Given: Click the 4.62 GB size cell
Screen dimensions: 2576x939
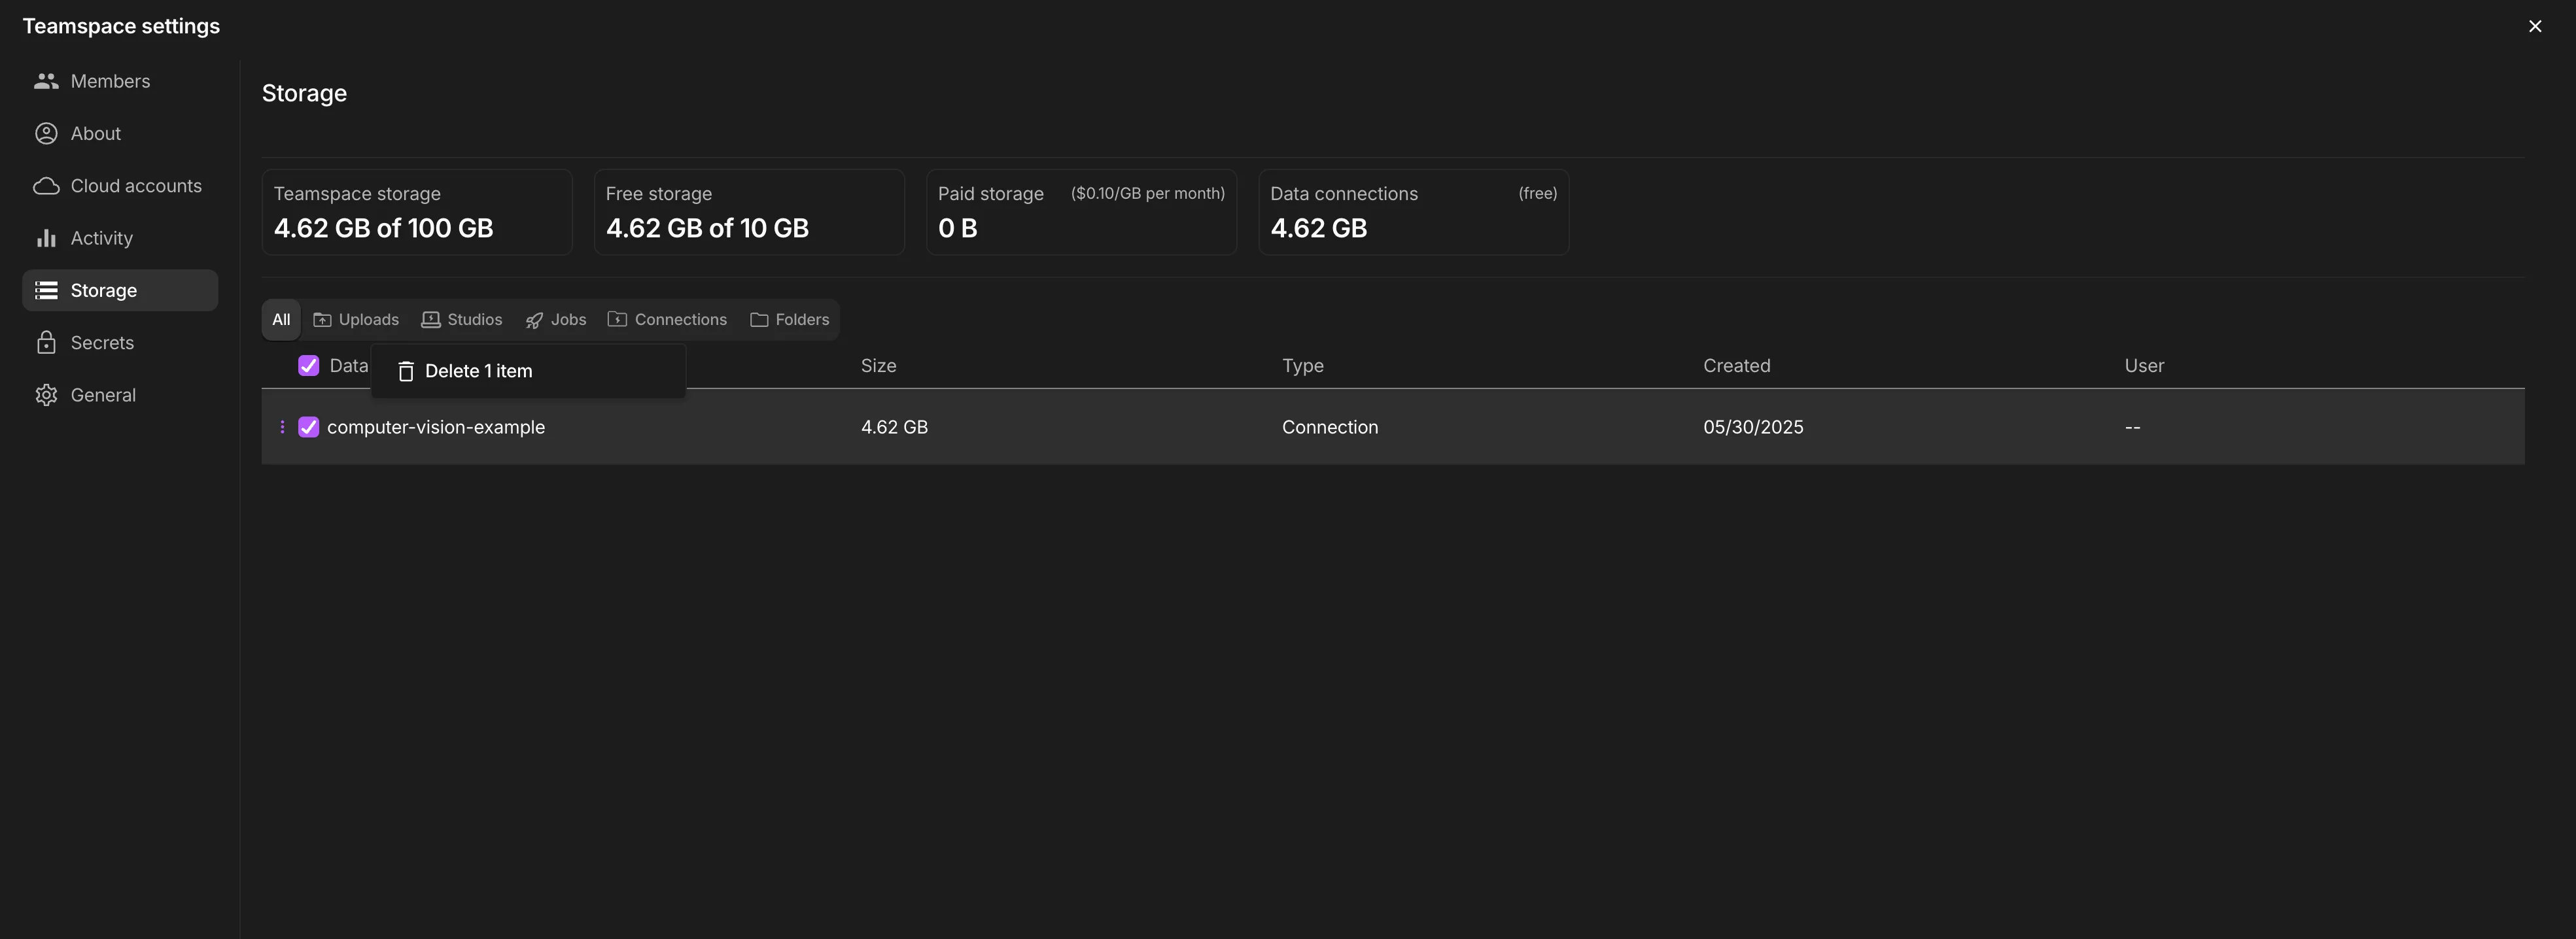Looking at the screenshot, I should [894, 427].
